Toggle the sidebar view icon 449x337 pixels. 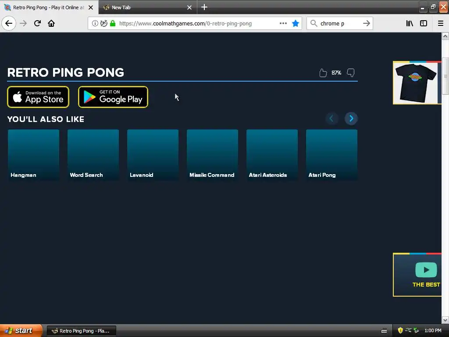click(424, 24)
